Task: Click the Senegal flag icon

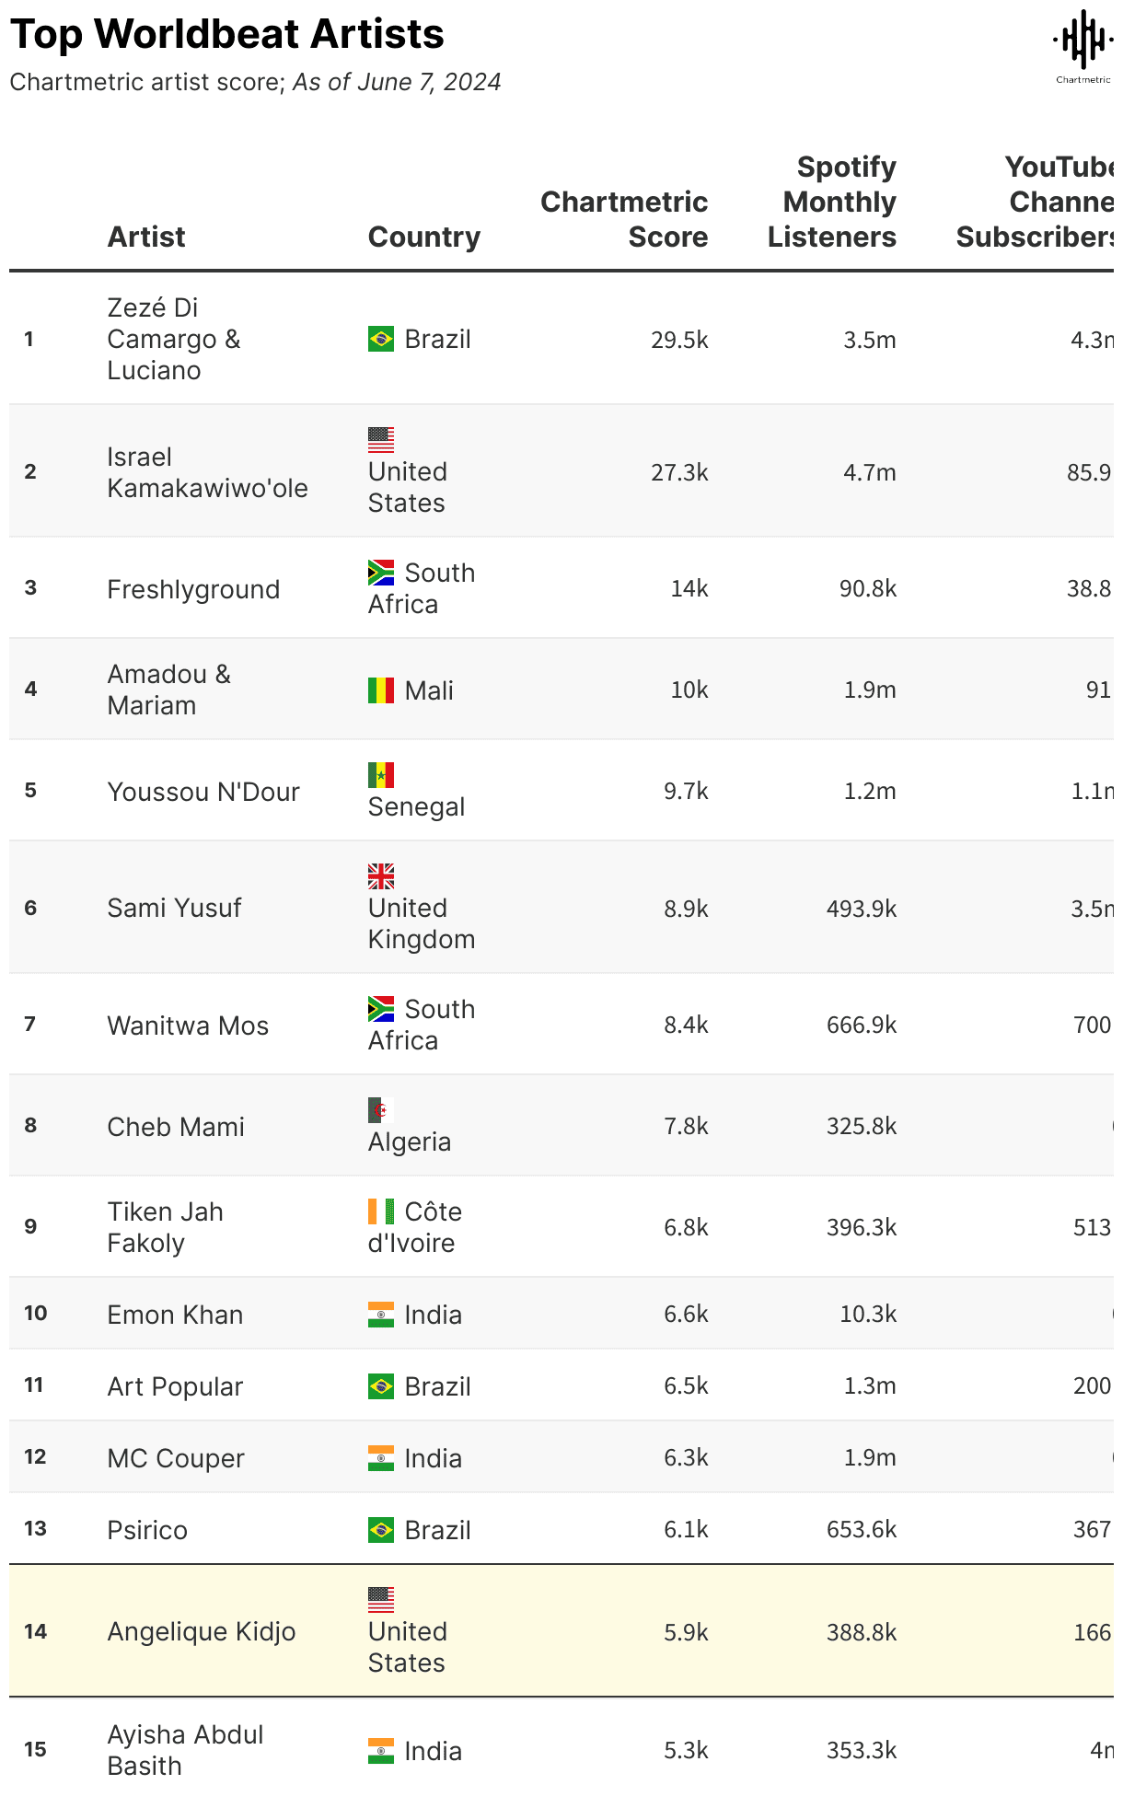Action: point(380,775)
